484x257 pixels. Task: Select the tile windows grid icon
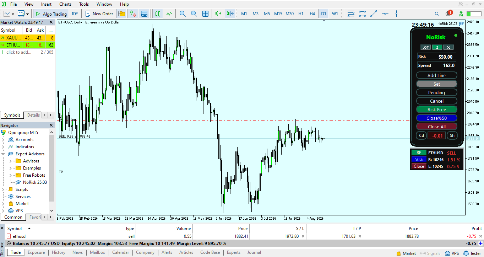point(205,14)
